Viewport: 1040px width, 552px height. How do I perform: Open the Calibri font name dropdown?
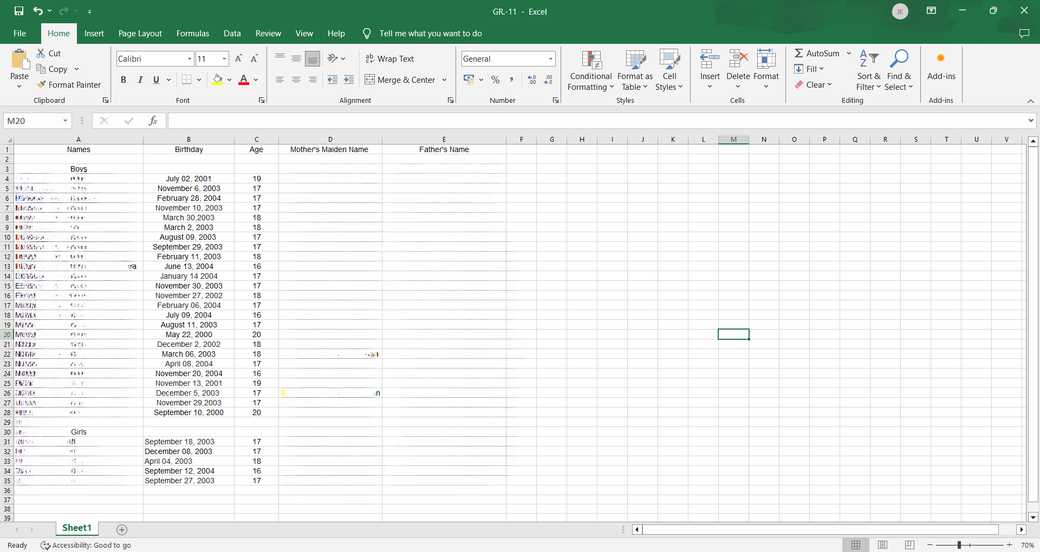pos(190,58)
